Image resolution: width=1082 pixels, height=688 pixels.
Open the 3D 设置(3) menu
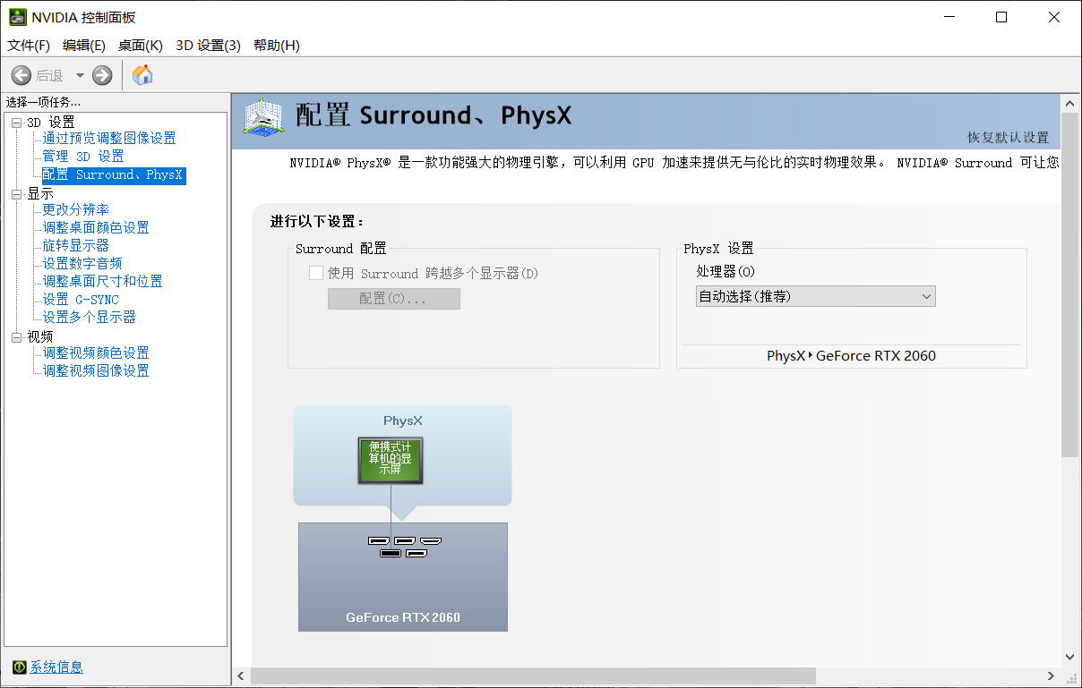click(x=209, y=45)
